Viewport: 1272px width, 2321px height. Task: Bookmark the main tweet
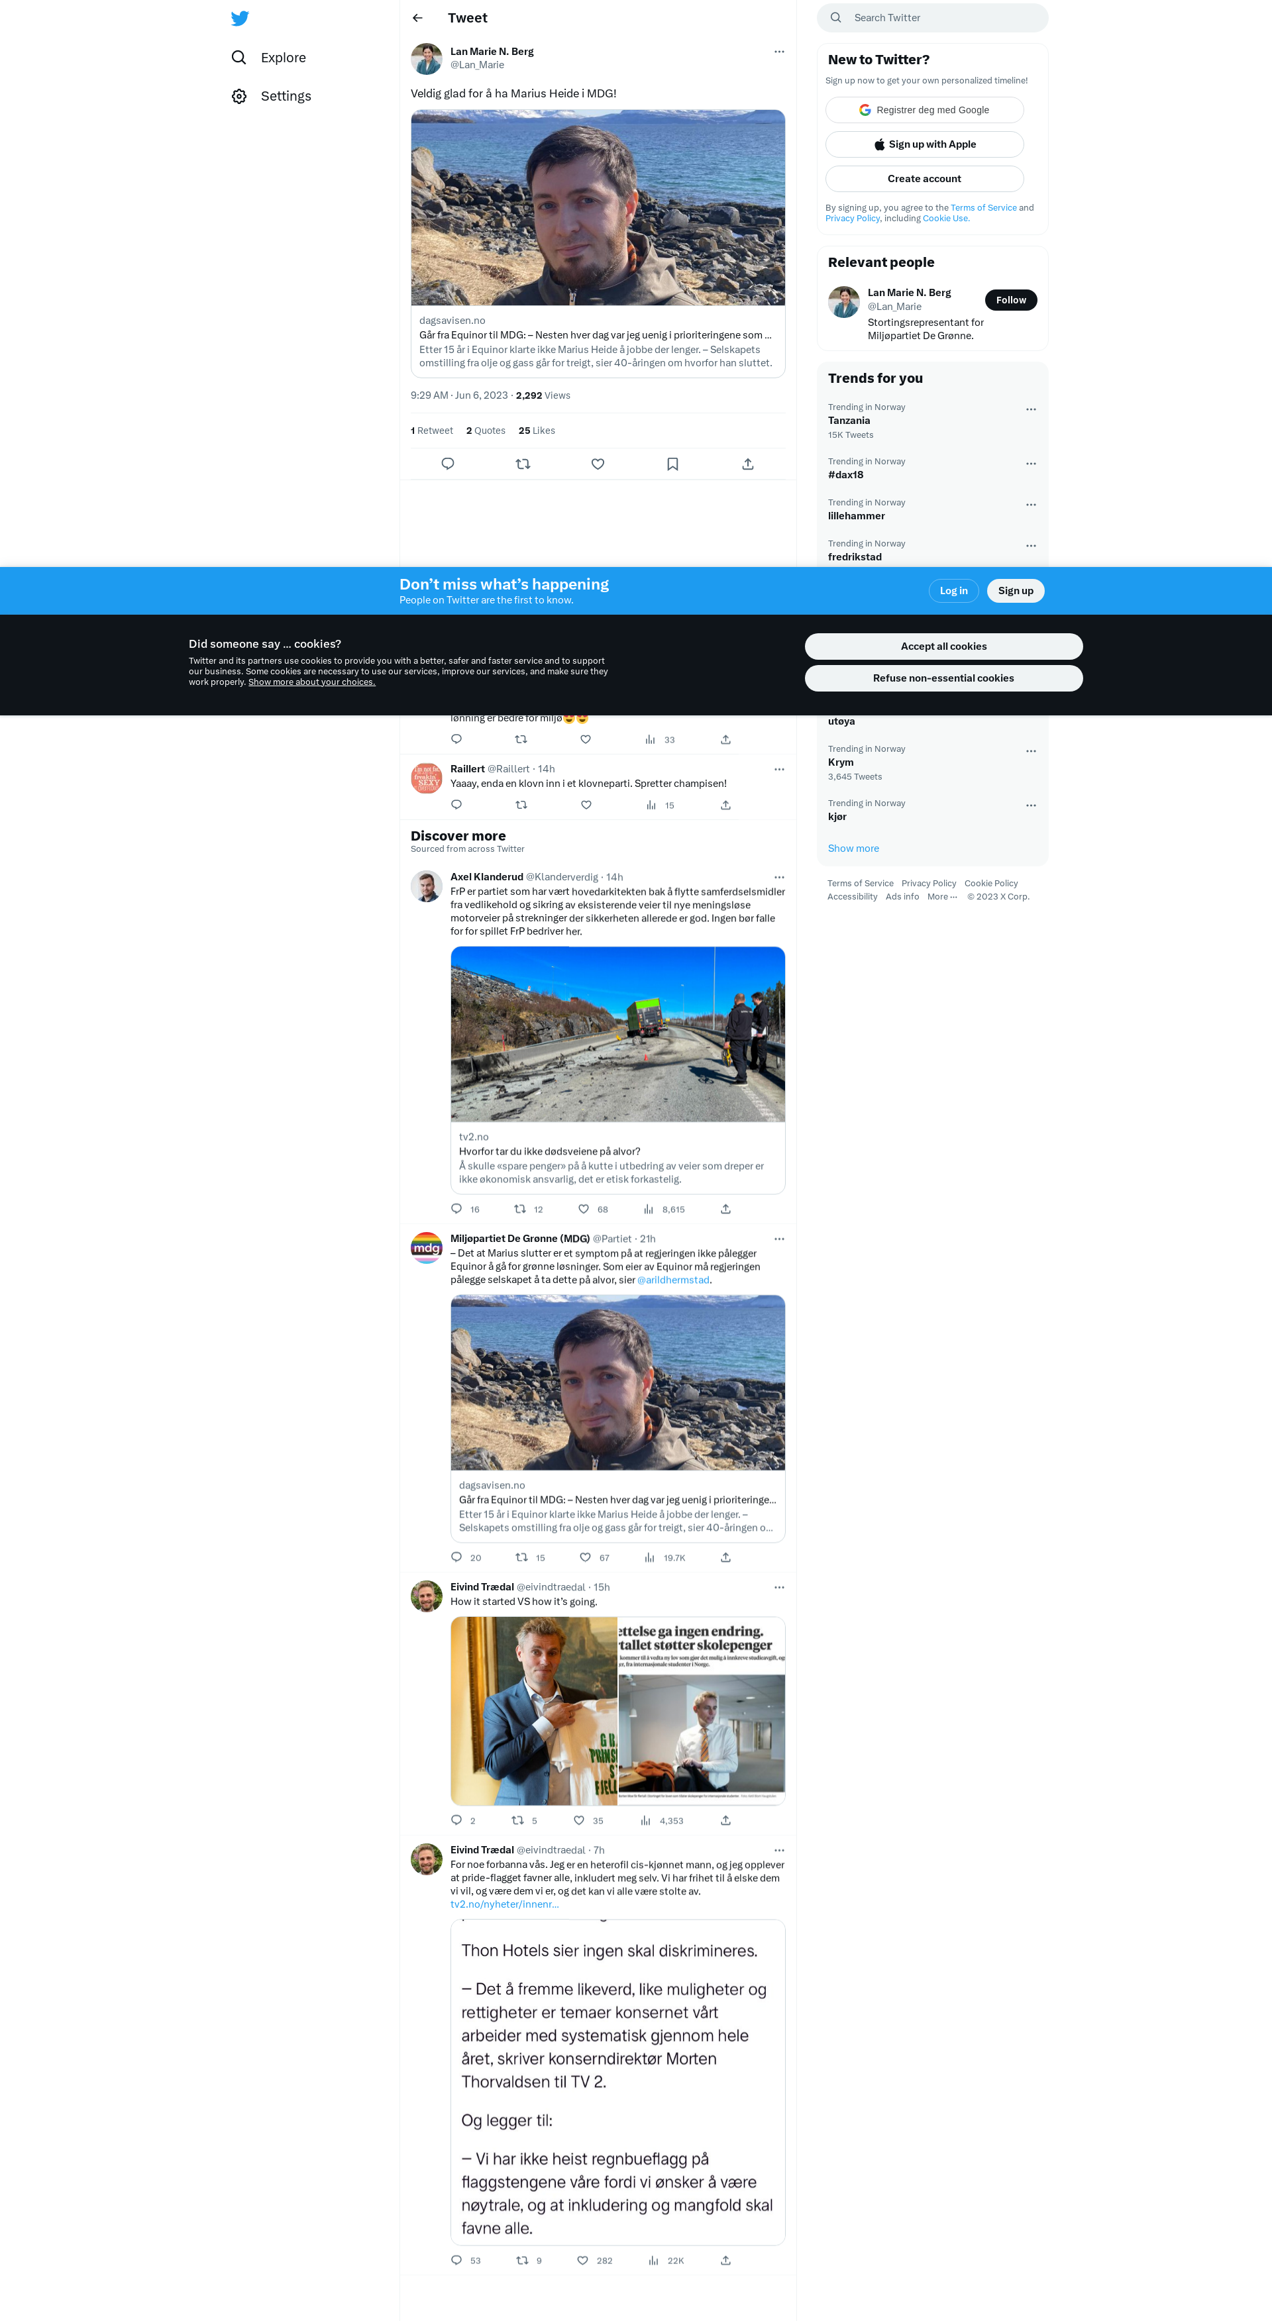click(x=672, y=464)
